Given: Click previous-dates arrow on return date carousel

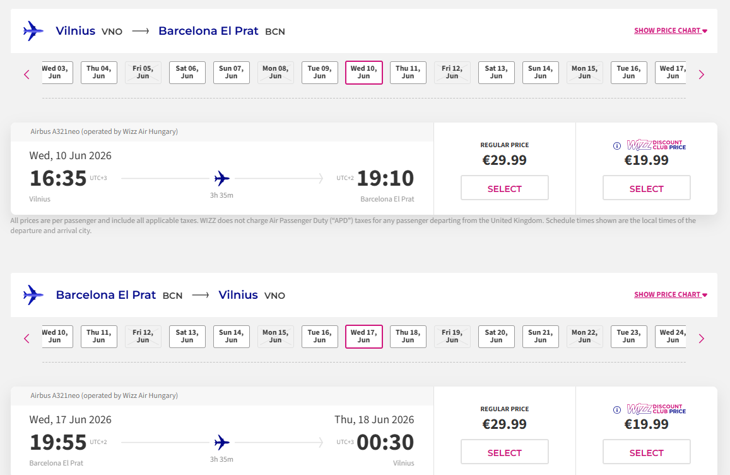Looking at the screenshot, I should (x=26, y=339).
